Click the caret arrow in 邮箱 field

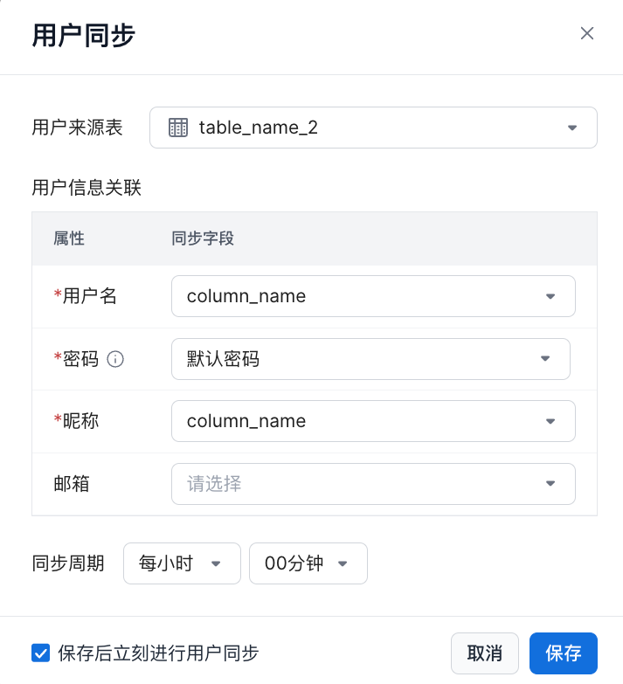pos(550,484)
